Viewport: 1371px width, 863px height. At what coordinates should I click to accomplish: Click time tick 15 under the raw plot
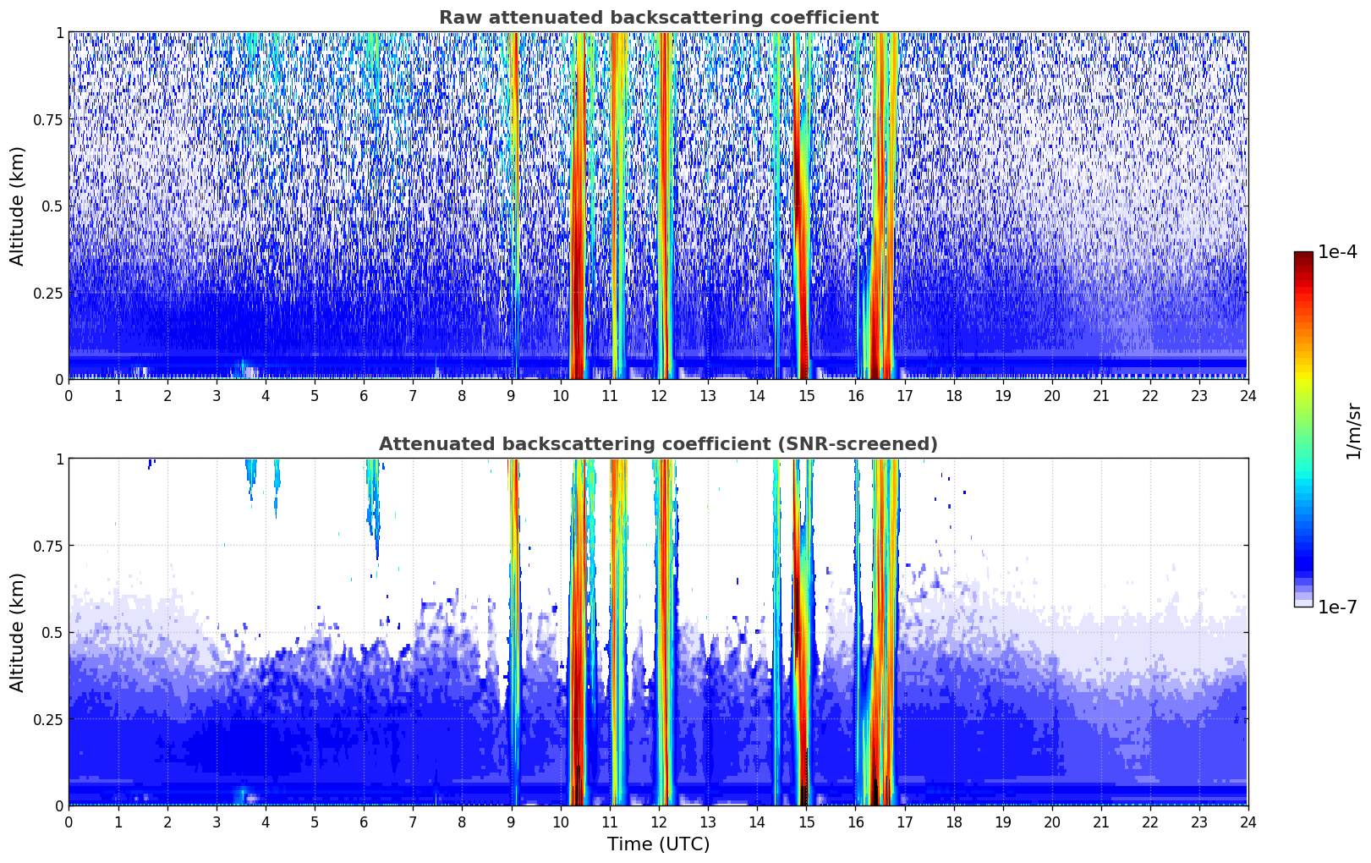(x=806, y=395)
